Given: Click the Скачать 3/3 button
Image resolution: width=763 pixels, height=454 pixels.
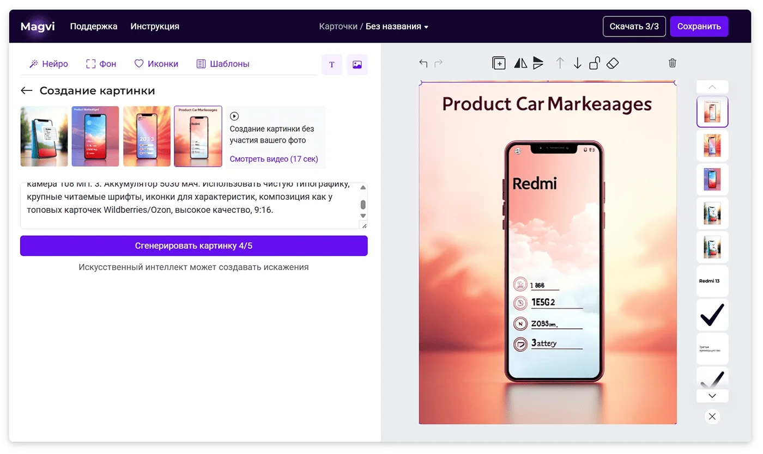Looking at the screenshot, I should 634,26.
